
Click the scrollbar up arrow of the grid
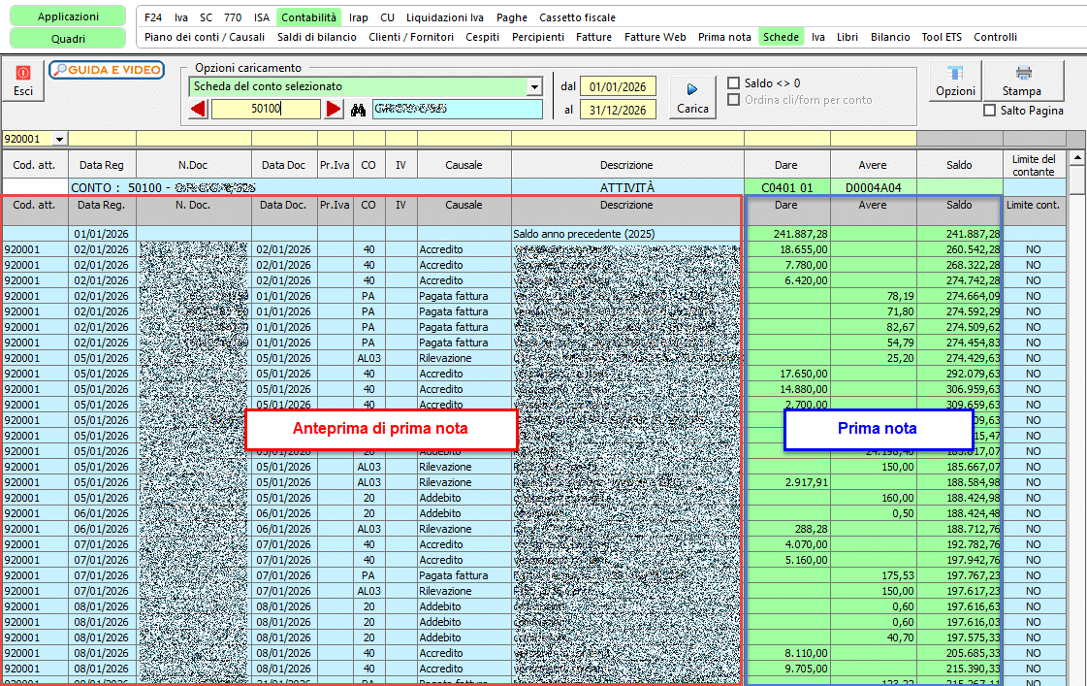click(1076, 158)
